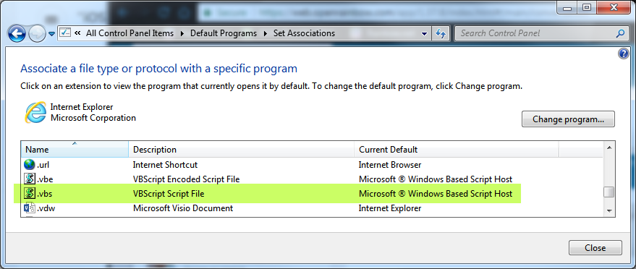Click the list scrollbar down arrow
This screenshot has height=269, width=636.
[609, 210]
